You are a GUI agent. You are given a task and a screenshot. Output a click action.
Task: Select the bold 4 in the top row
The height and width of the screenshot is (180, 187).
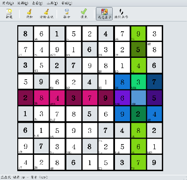point(106,34)
